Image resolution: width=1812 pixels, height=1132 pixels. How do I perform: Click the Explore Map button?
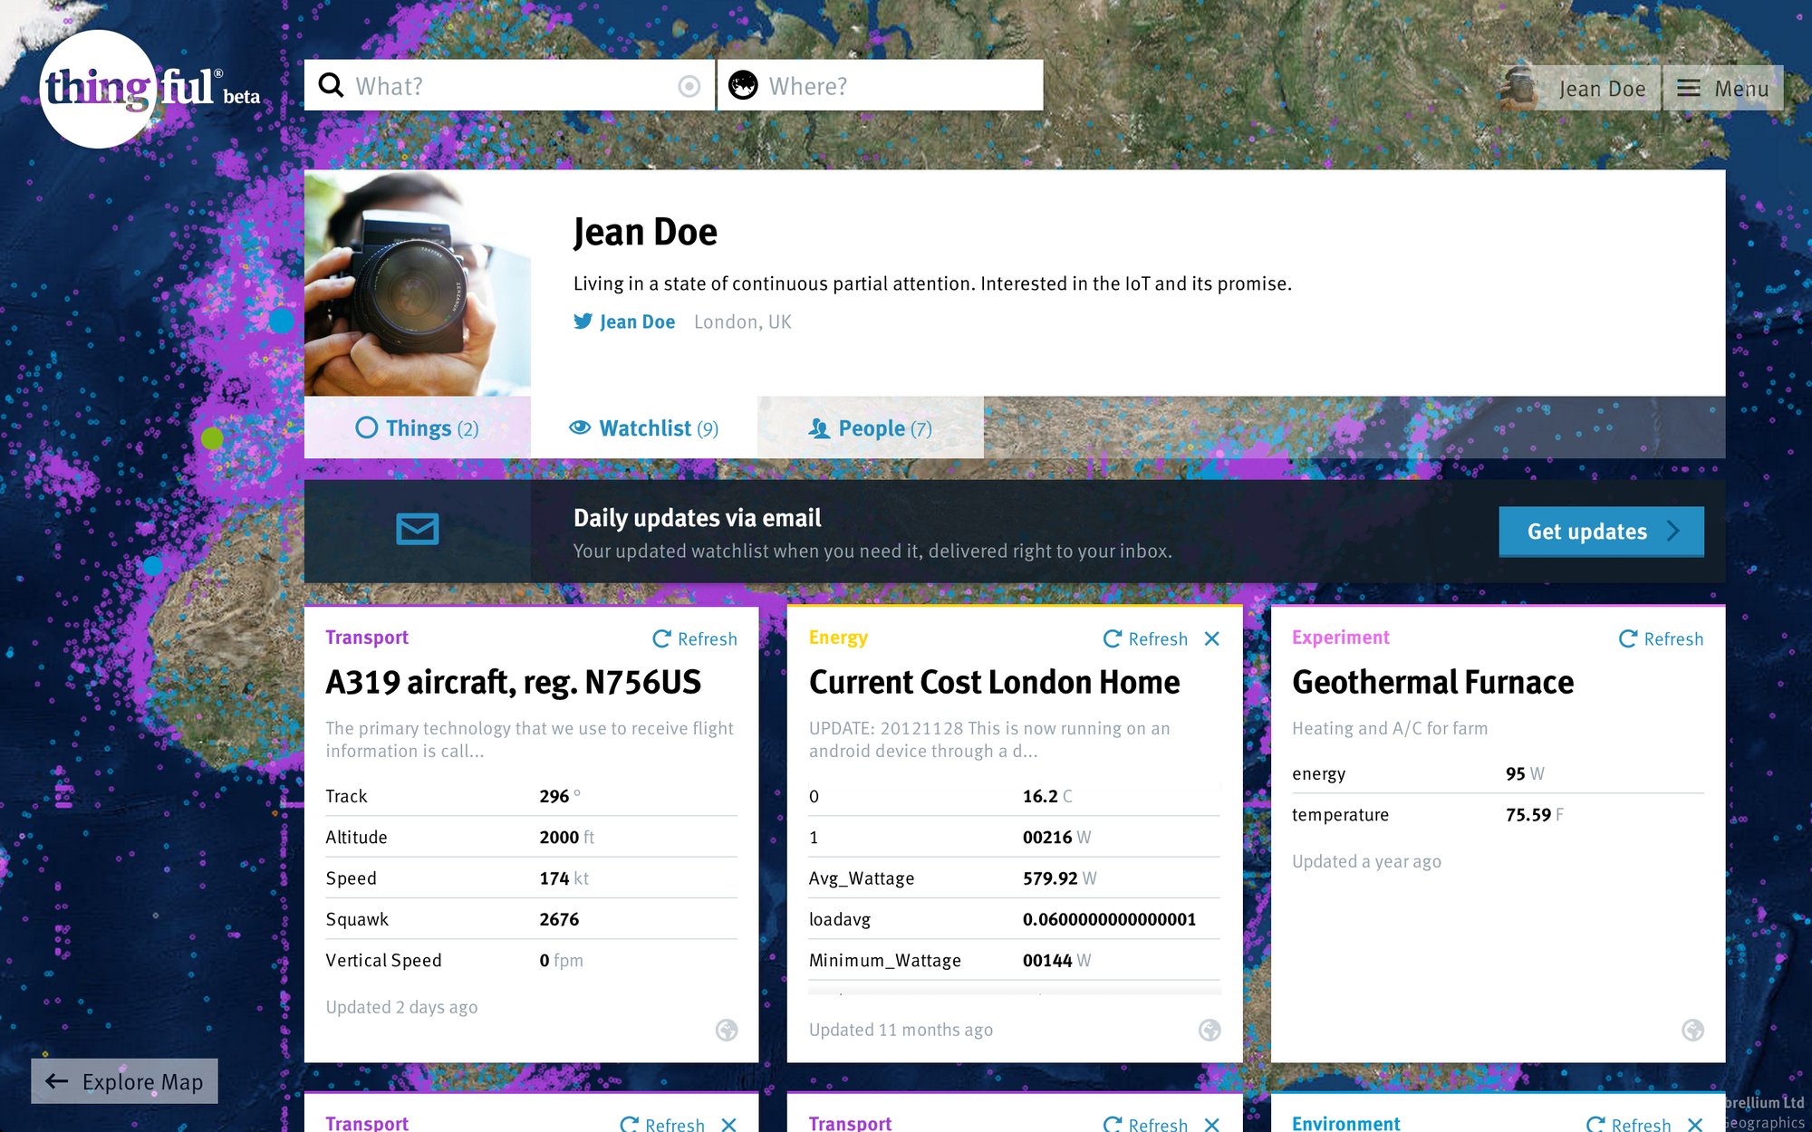pos(125,1081)
